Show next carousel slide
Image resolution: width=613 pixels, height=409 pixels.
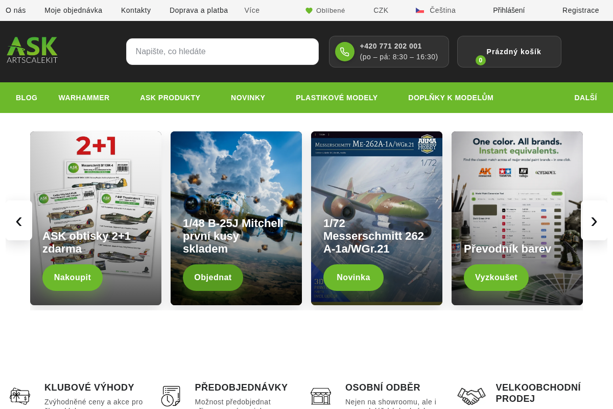594,220
